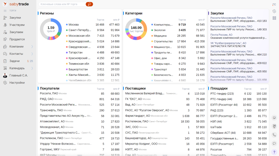Expand the Компании submenu chevron

[32, 47]
